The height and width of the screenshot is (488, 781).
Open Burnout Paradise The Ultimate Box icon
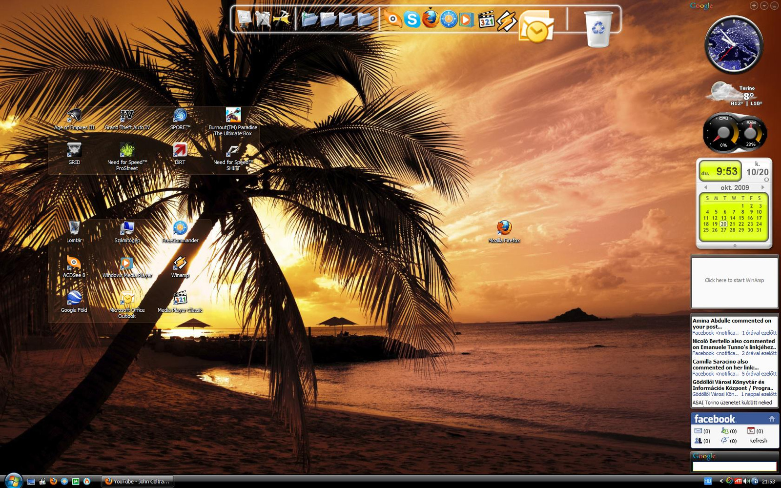[x=233, y=122]
